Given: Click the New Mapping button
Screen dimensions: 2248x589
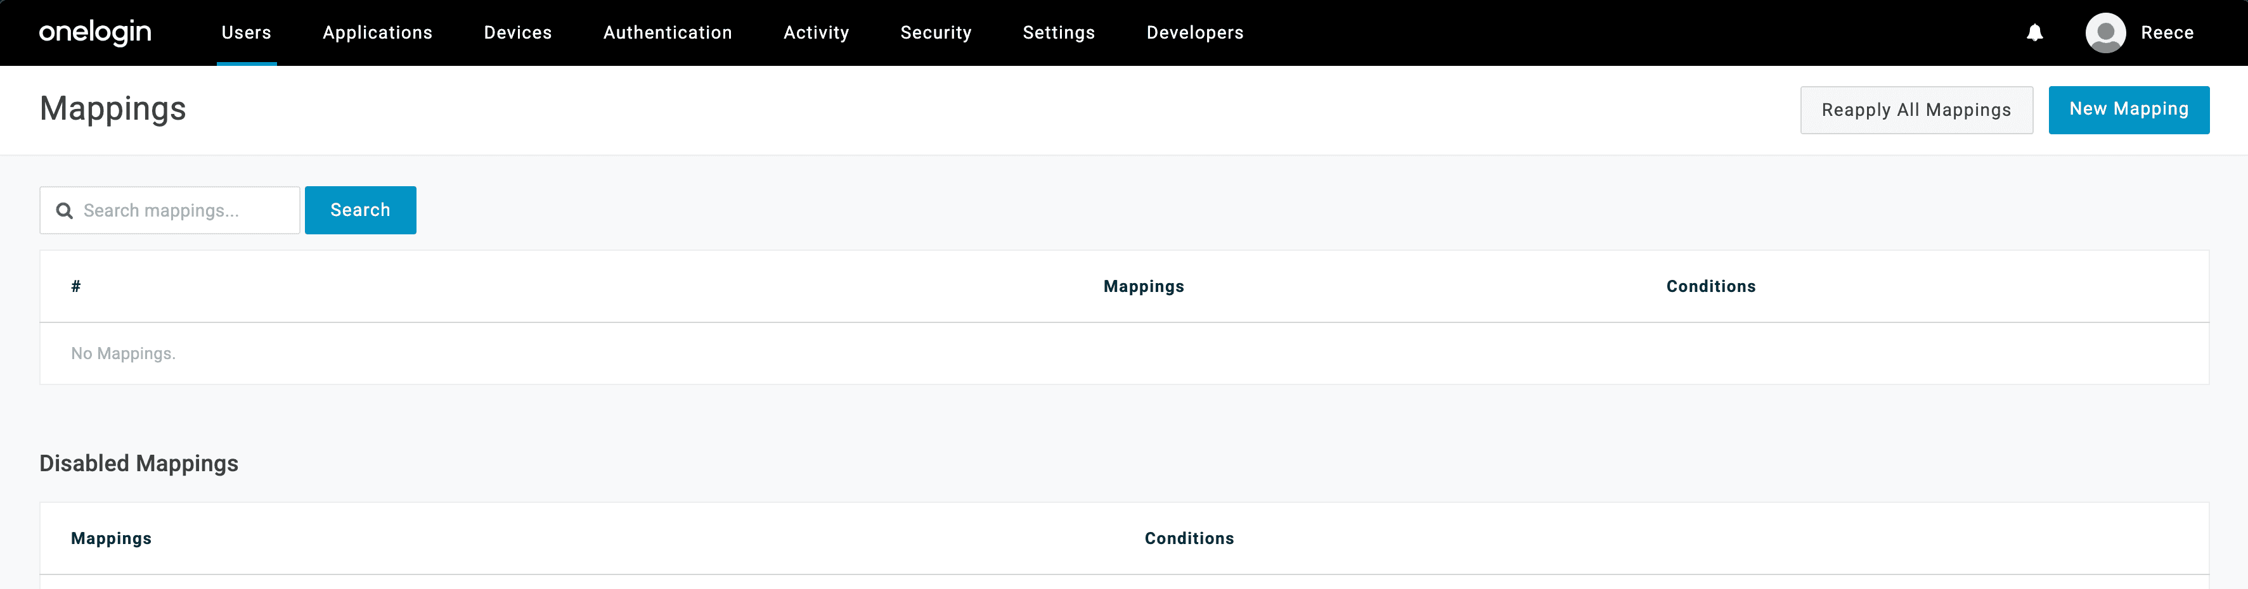Looking at the screenshot, I should [x=2128, y=110].
